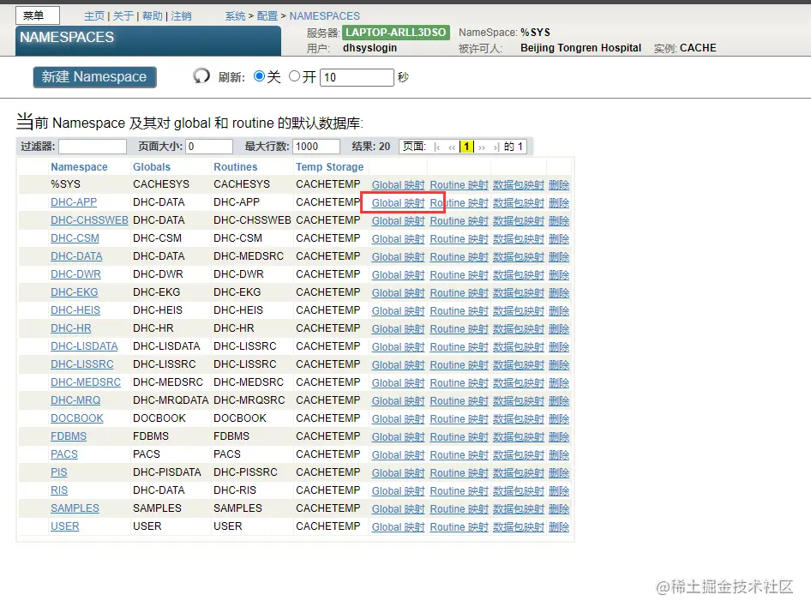811x613 pixels.
Task: Click CACHESYS in Globals column
Action: coord(161,184)
